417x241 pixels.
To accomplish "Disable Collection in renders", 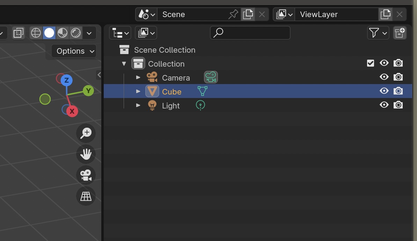I will 398,63.
